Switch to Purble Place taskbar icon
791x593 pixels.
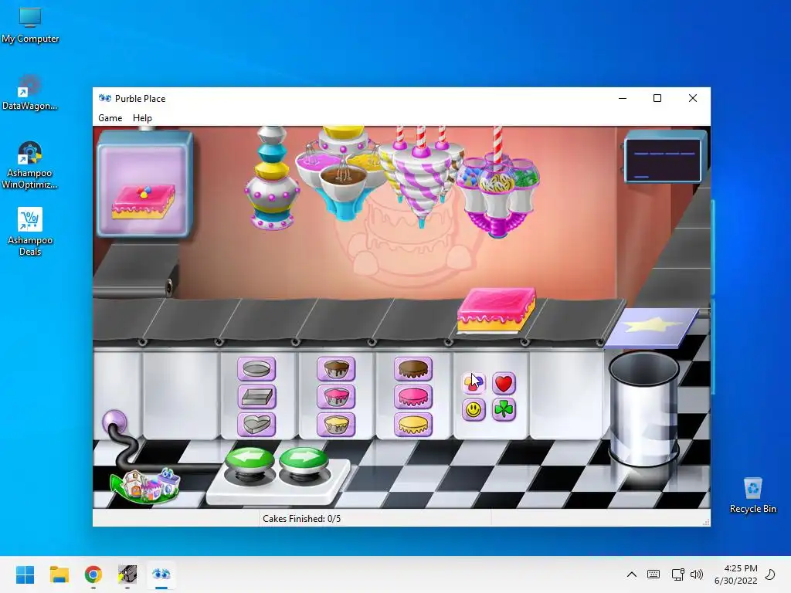(x=161, y=574)
